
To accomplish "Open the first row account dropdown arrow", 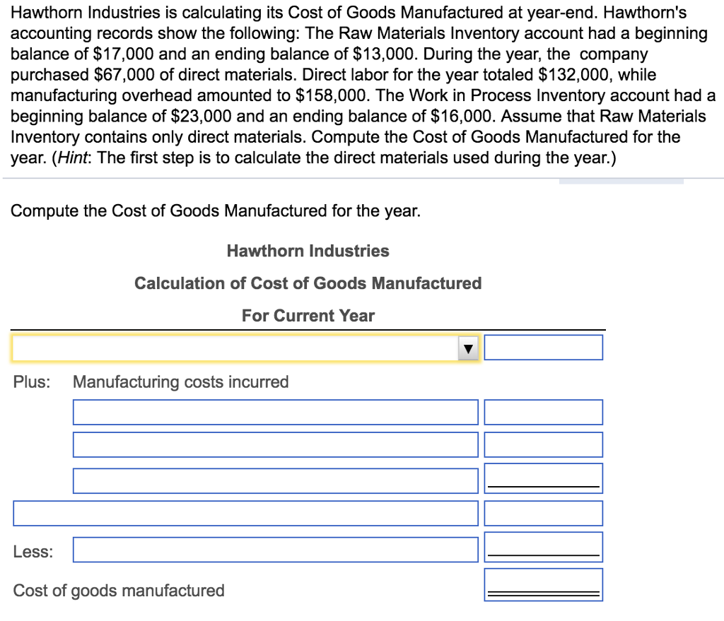I will pyautogui.click(x=468, y=348).
